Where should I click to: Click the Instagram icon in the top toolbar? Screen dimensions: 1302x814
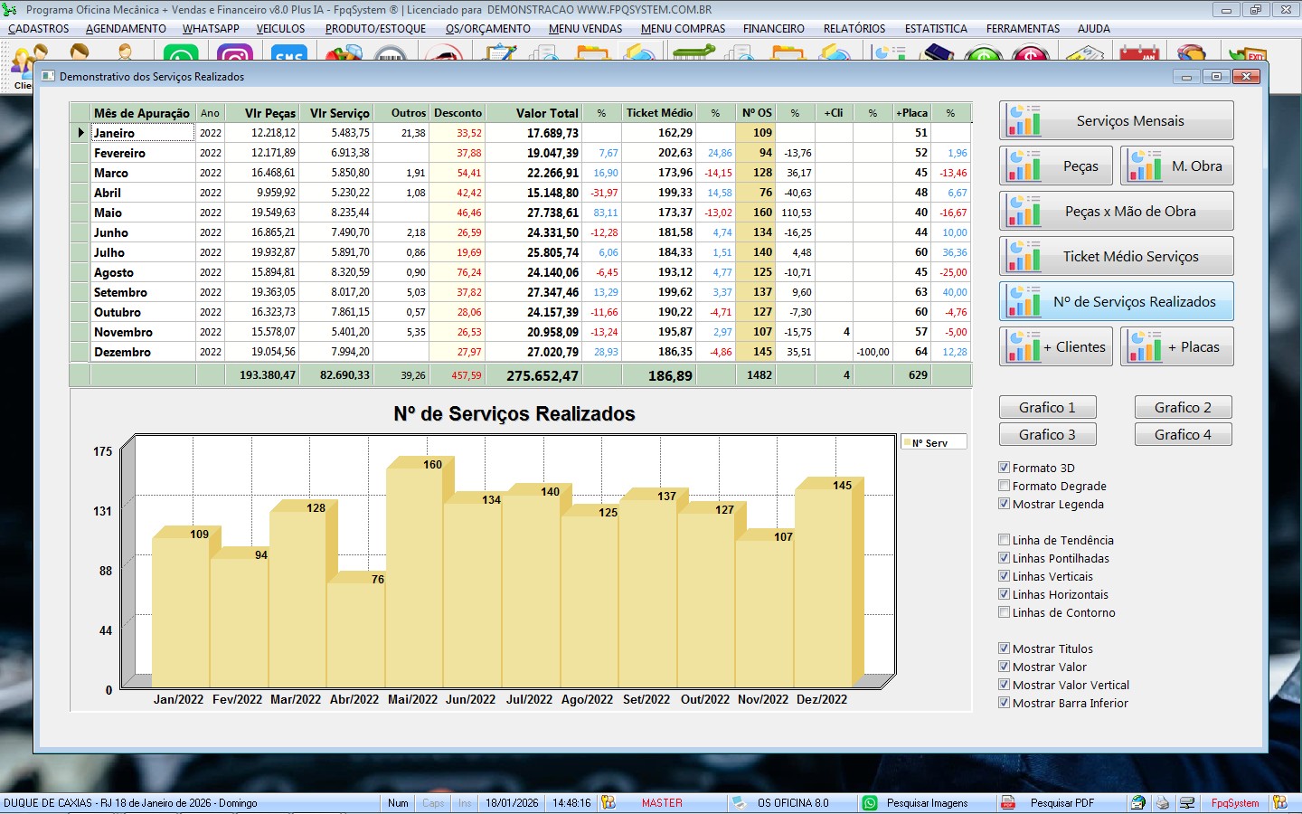tap(235, 56)
